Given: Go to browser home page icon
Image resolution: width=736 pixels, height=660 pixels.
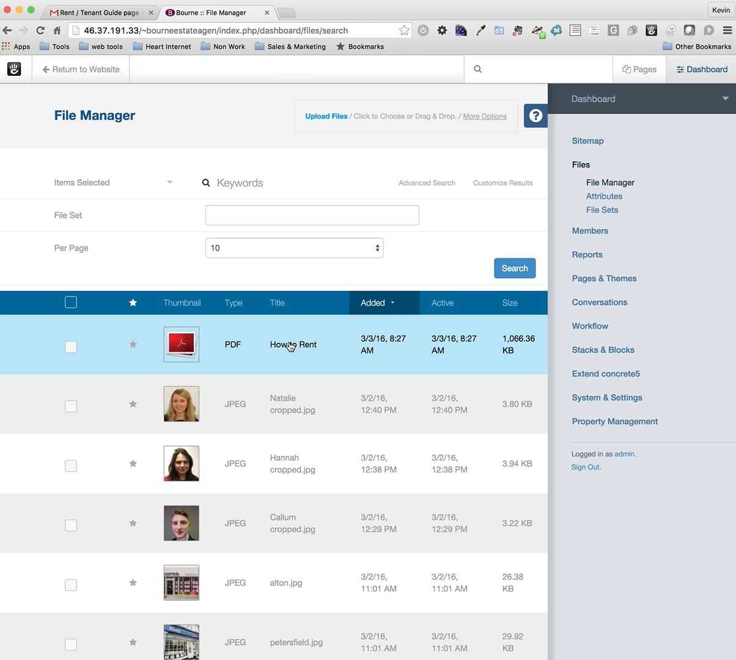Looking at the screenshot, I should pos(57,30).
